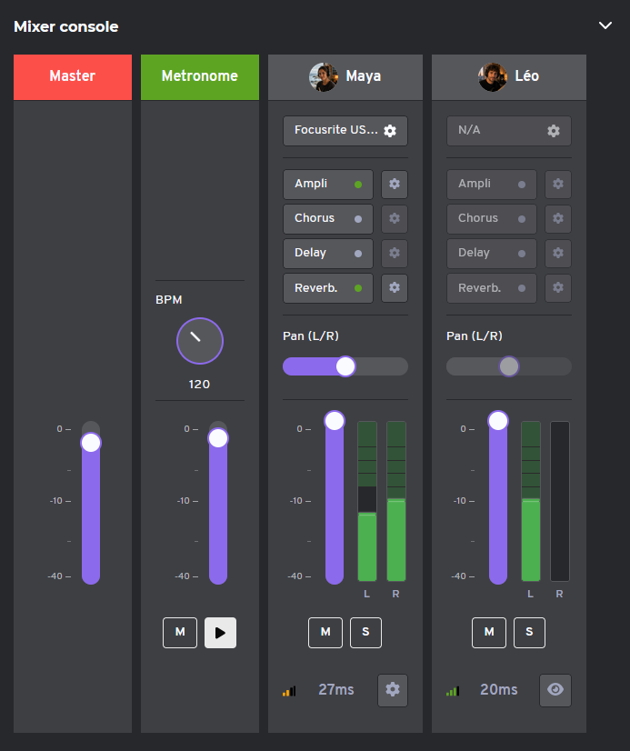The image size is (630, 751).
Task: Click Léo's eye icon near 20ms
Action: pyautogui.click(x=555, y=690)
